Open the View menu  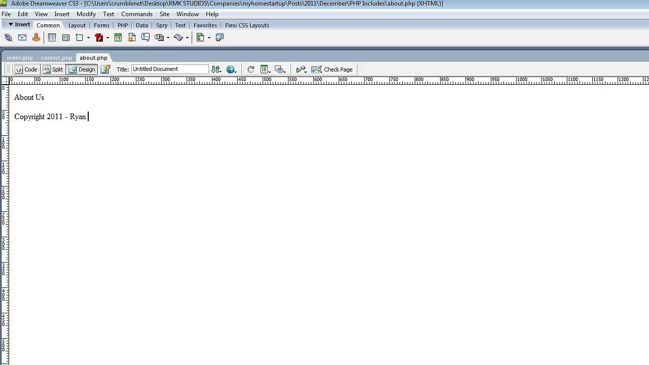click(x=41, y=14)
